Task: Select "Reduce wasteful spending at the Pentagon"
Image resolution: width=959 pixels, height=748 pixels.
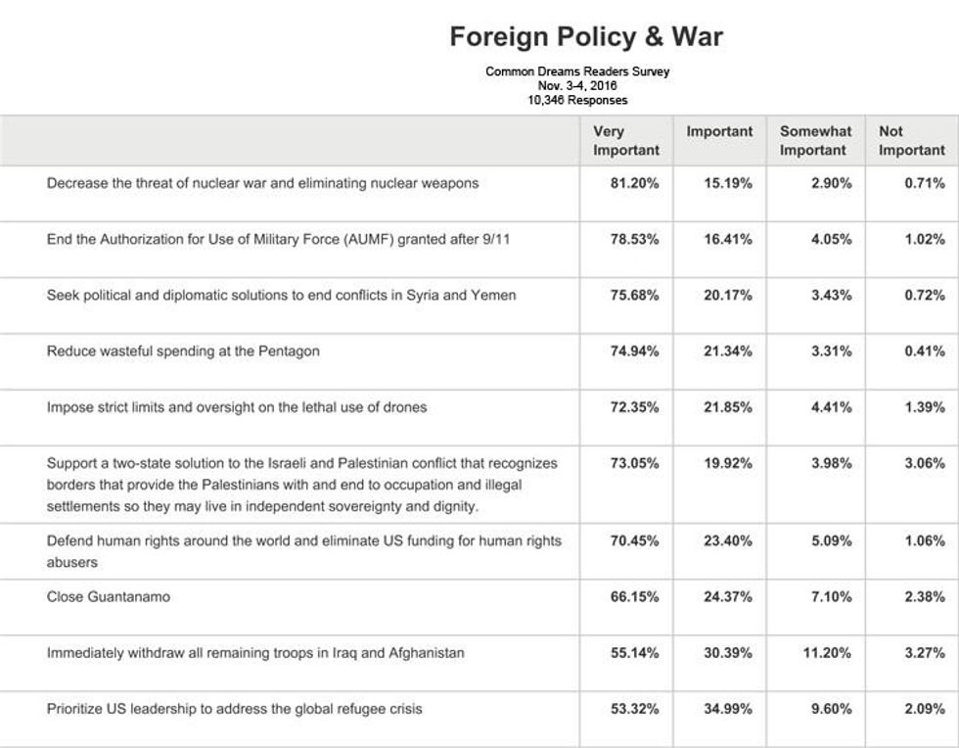Action: pyautogui.click(x=183, y=351)
